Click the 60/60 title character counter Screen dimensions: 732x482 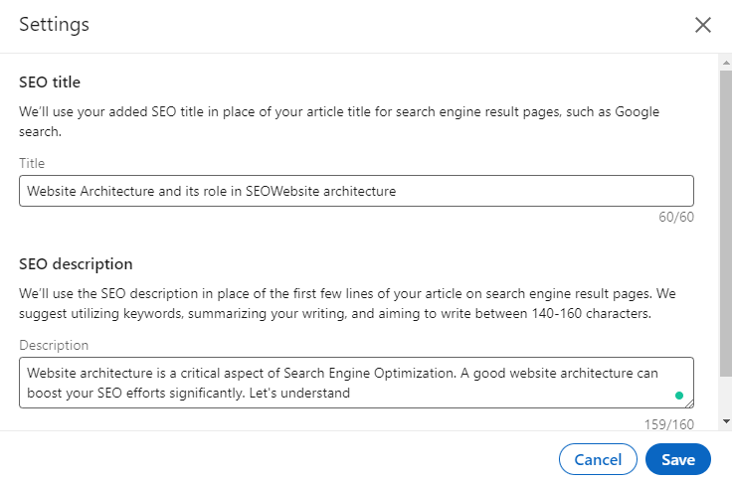[x=675, y=217]
